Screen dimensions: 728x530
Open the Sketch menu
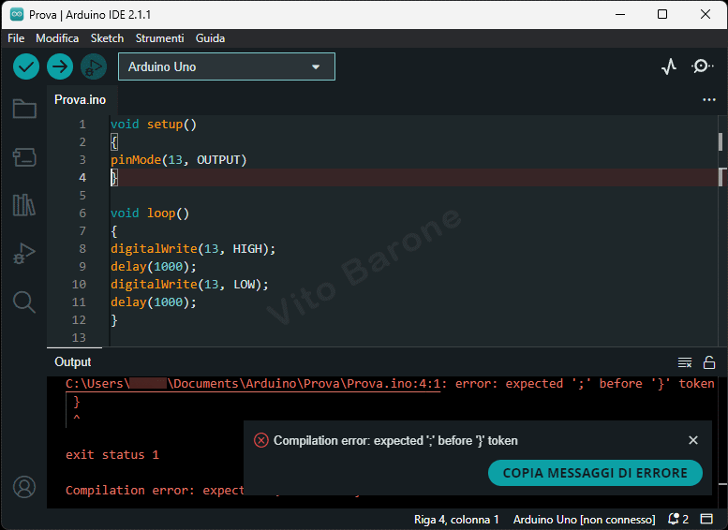(107, 38)
